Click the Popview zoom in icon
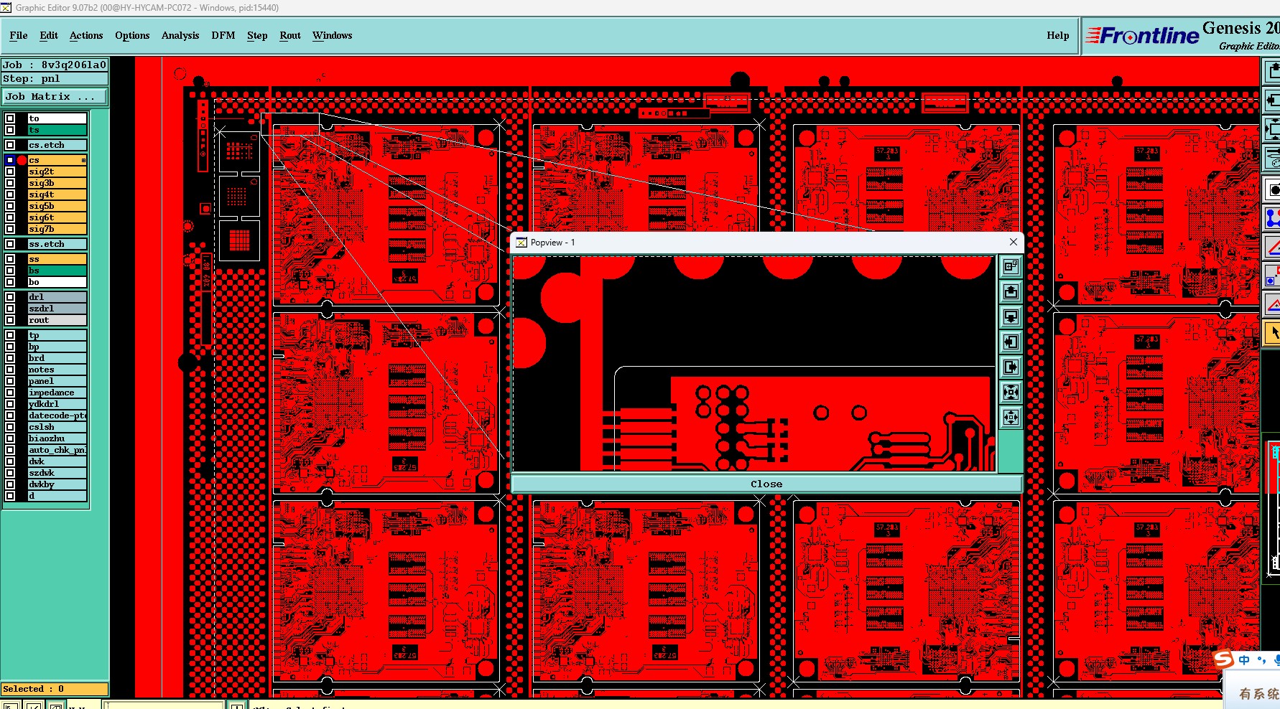Image resolution: width=1280 pixels, height=709 pixels. (1011, 393)
